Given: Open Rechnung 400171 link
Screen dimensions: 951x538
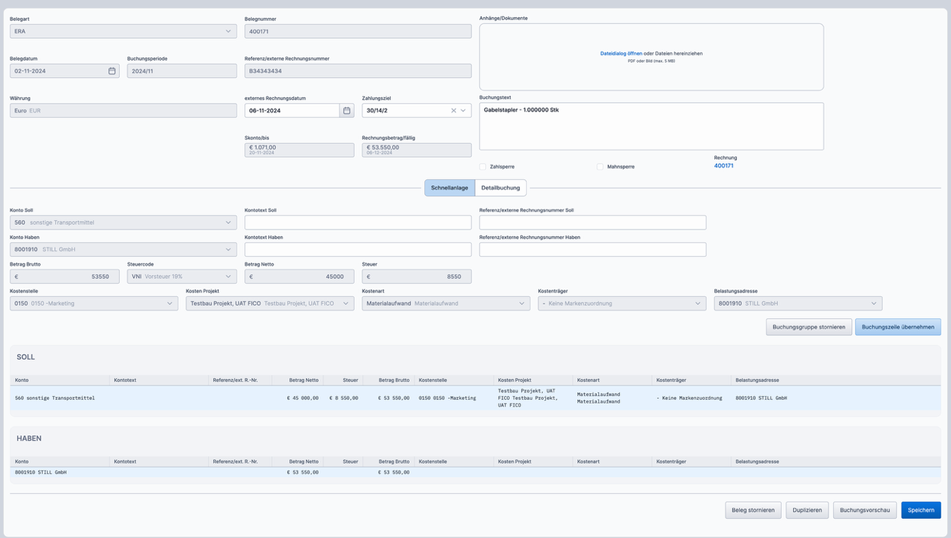Looking at the screenshot, I should tap(723, 165).
